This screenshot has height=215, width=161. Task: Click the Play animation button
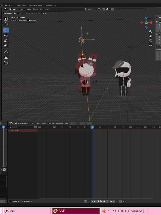pyautogui.click(x=101, y=201)
